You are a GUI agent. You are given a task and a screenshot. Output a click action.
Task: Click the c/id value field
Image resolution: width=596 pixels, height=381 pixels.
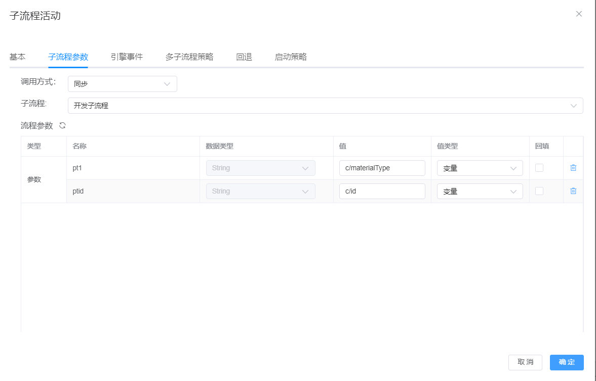pyautogui.click(x=382, y=192)
